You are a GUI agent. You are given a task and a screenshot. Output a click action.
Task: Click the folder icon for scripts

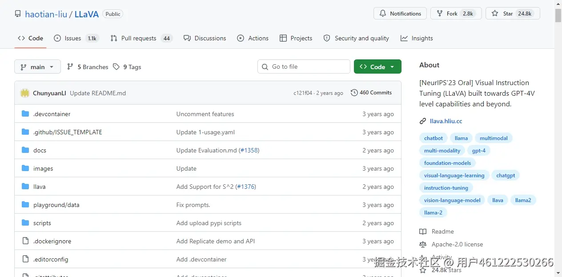(25, 223)
